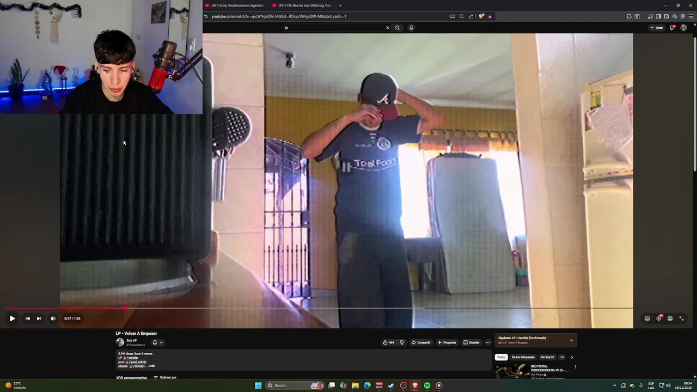Click the share icon in address bar
Viewport: 697px width, 392px height.
coord(471,16)
